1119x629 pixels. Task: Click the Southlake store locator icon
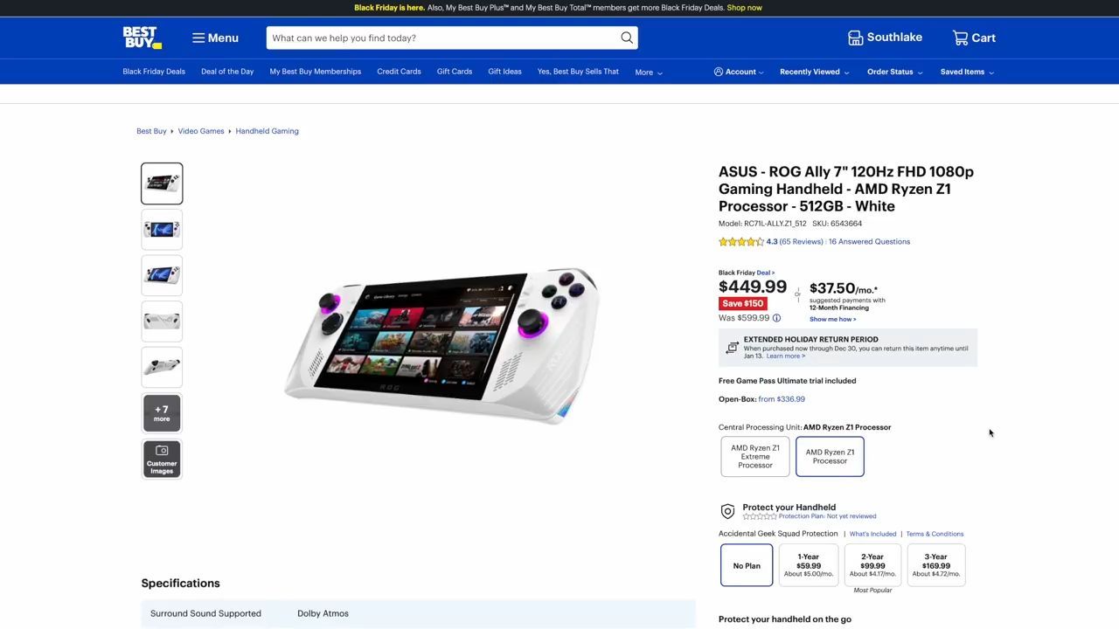(x=855, y=38)
